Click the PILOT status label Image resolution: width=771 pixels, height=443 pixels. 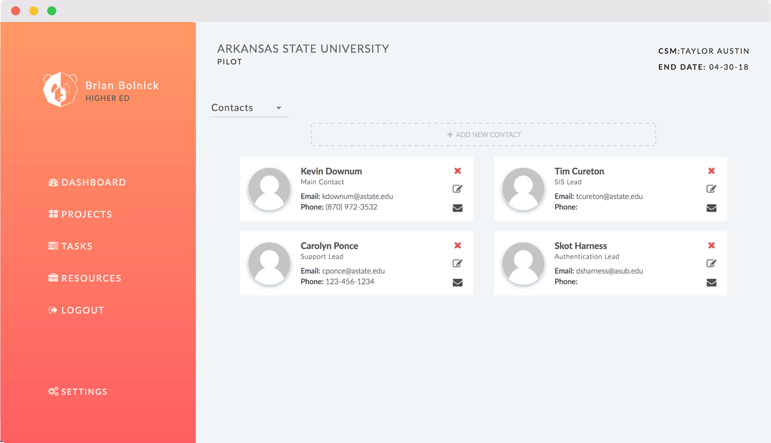point(230,62)
